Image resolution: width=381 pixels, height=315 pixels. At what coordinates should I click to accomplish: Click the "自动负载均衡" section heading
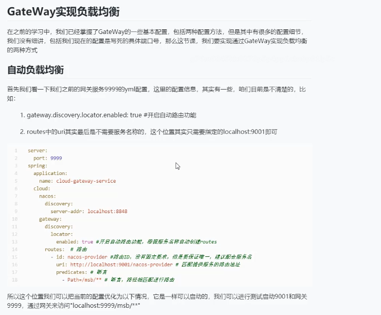click(x=35, y=70)
